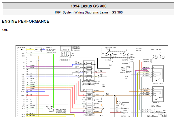Click the "NCO-" ECU terminal label

pyautogui.click(x=23, y=50)
